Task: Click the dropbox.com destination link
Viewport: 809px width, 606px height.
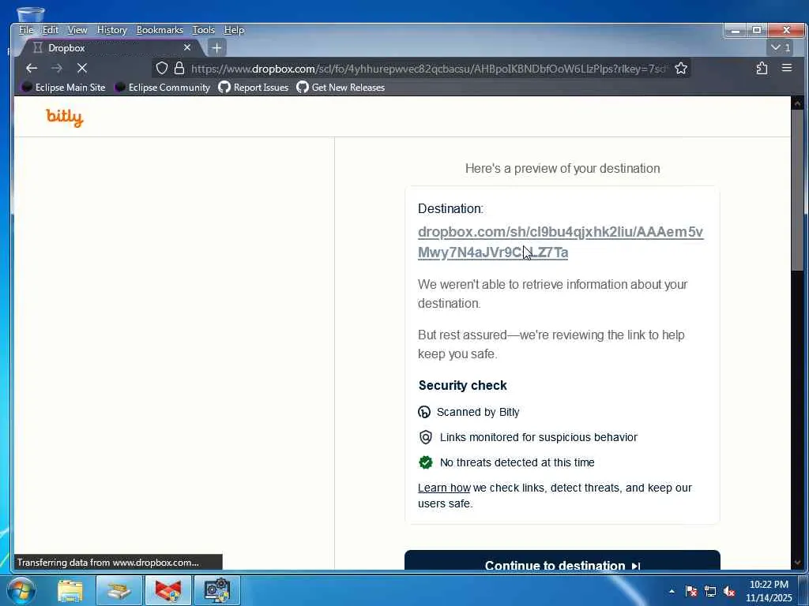Action: tap(560, 242)
